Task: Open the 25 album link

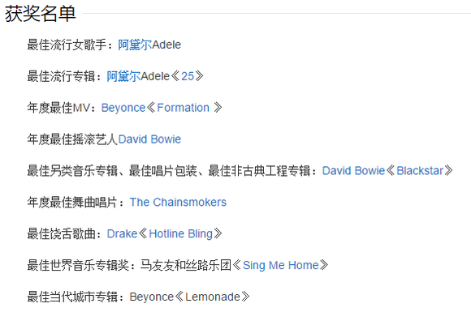Action: click(188, 76)
